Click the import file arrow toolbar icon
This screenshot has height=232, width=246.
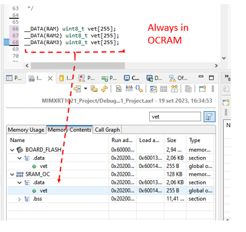pos(77,89)
